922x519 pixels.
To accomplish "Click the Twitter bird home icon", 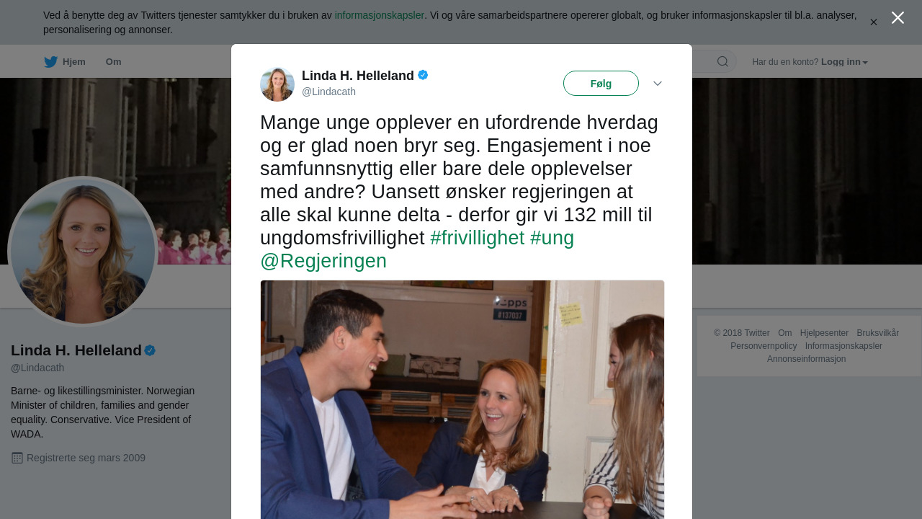I will (x=50, y=62).
